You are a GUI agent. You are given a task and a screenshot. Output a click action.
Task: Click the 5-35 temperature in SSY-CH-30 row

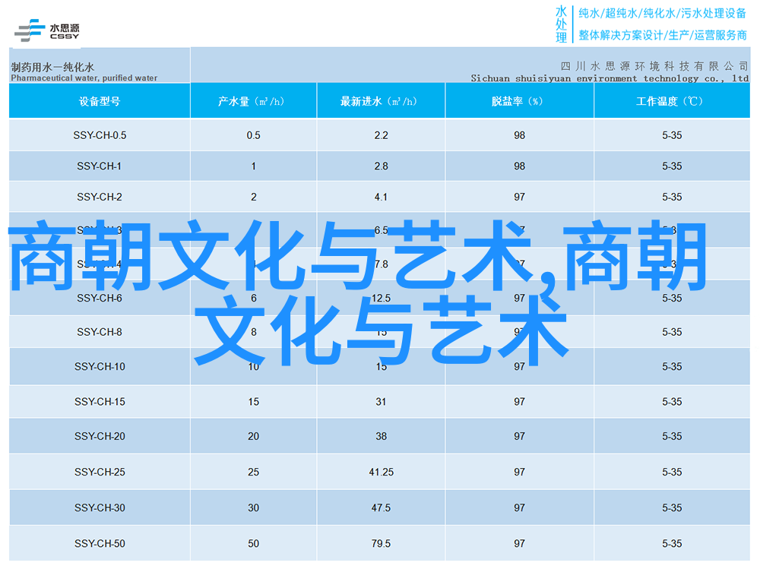(672, 508)
